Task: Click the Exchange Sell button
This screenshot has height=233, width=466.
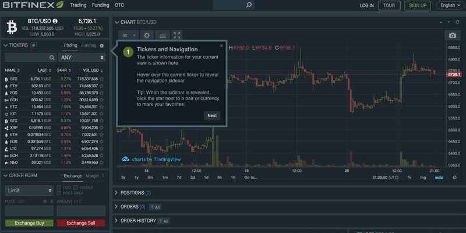Action: (81, 223)
